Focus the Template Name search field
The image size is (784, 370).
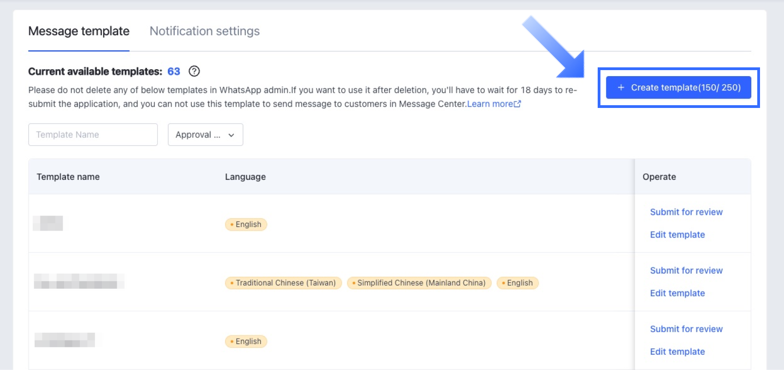93,135
